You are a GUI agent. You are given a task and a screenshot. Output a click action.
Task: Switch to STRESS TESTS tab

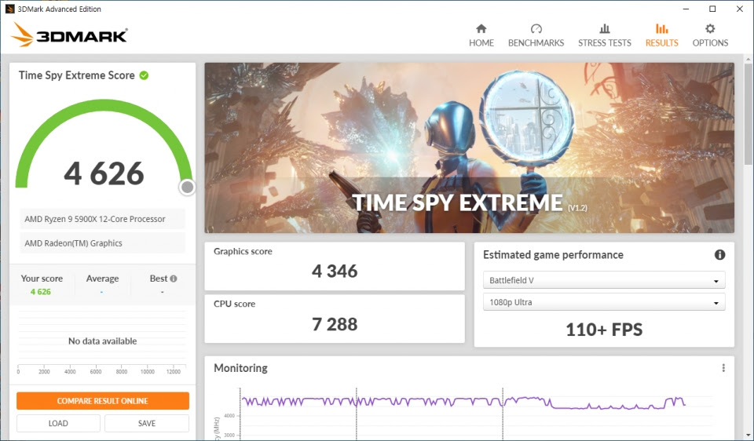click(x=605, y=35)
